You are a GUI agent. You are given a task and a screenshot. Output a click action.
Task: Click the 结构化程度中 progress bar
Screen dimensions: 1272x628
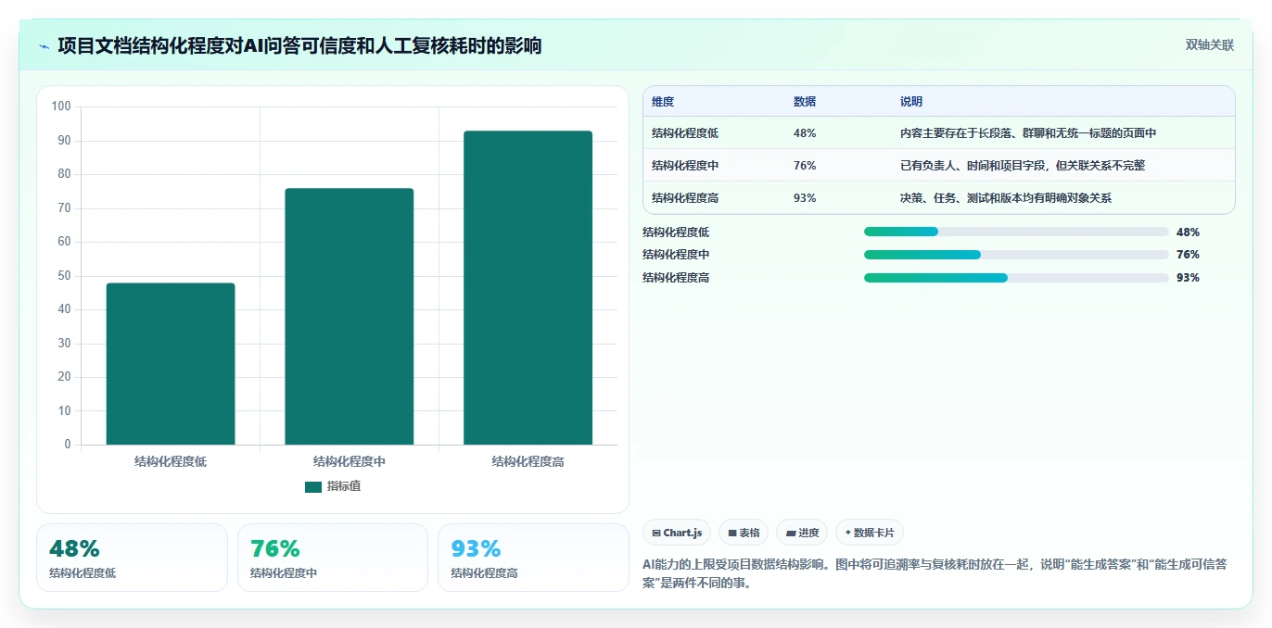pos(1016,255)
